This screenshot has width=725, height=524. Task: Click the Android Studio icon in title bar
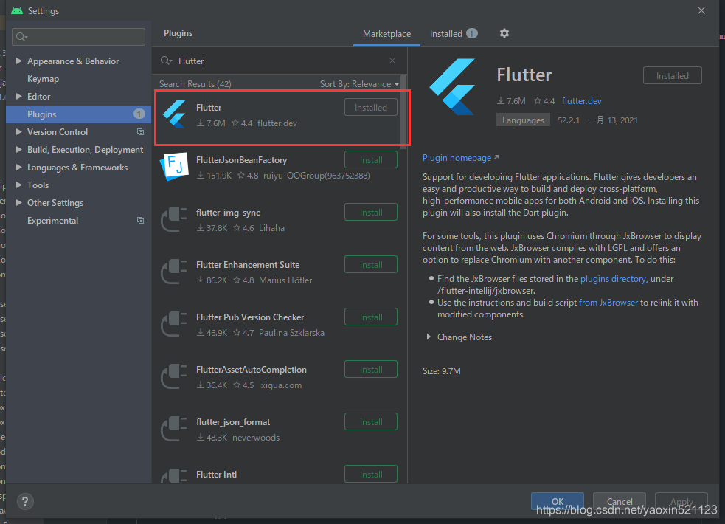(17, 10)
